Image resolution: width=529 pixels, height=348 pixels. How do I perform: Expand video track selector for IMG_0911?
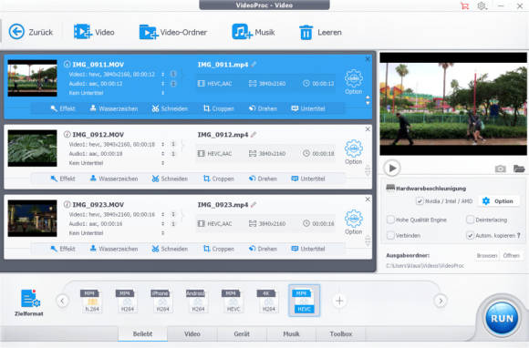(x=162, y=74)
